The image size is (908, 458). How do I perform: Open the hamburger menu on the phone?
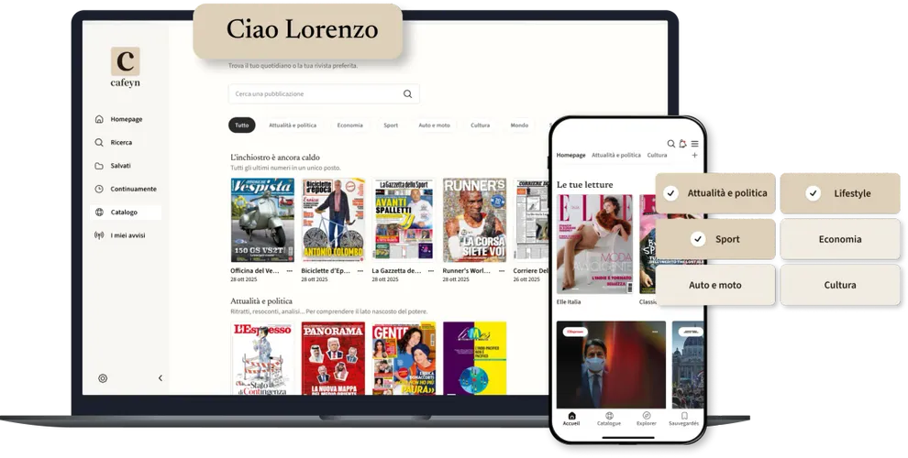tap(695, 144)
